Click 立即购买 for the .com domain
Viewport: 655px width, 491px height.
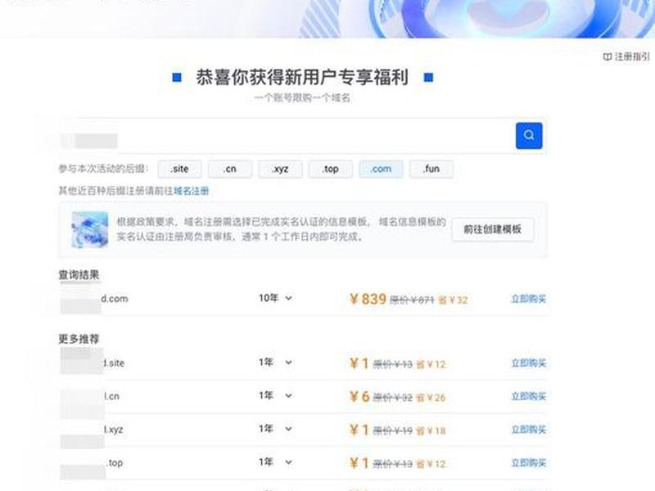pyautogui.click(x=529, y=299)
